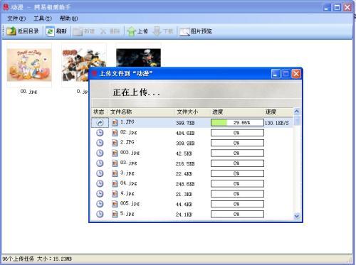This screenshot has height=265, width=356.
Task: Open the 文件 menu
Action: tap(16, 18)
